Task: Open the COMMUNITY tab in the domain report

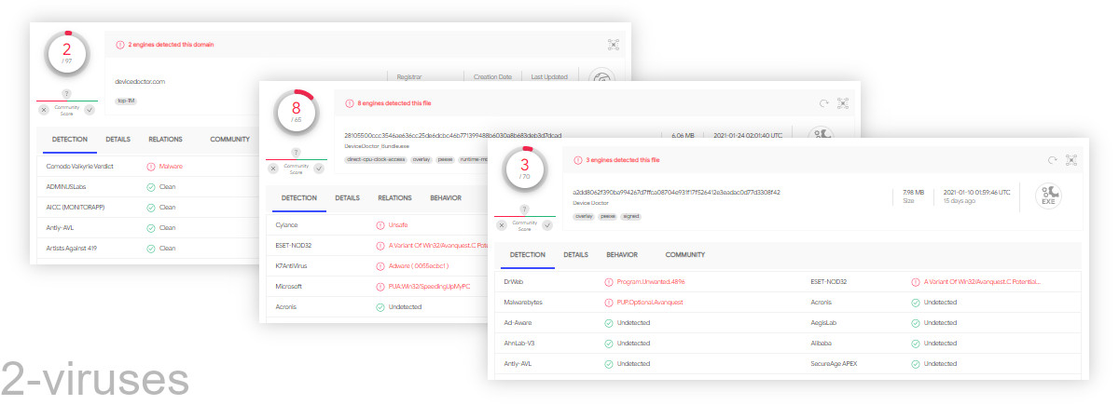Action: (x=229, y=140)
